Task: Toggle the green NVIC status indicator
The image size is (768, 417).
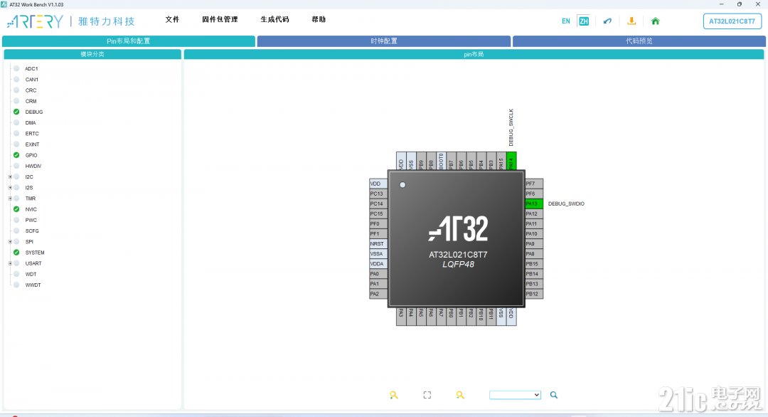Action: pyautogui.click(x=16, y=209)
